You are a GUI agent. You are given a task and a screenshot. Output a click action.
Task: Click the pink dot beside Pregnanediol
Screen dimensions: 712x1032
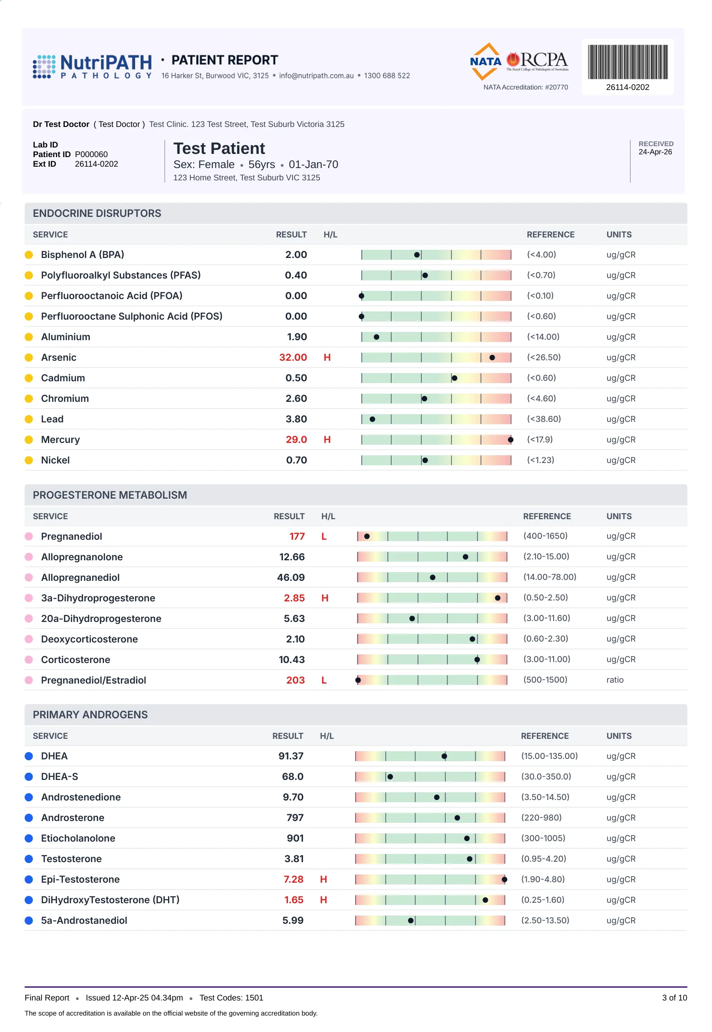[x=29, y=536]
